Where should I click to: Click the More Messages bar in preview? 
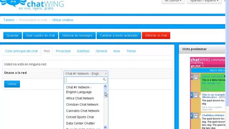pyautogui.click(x=208, y=71)
